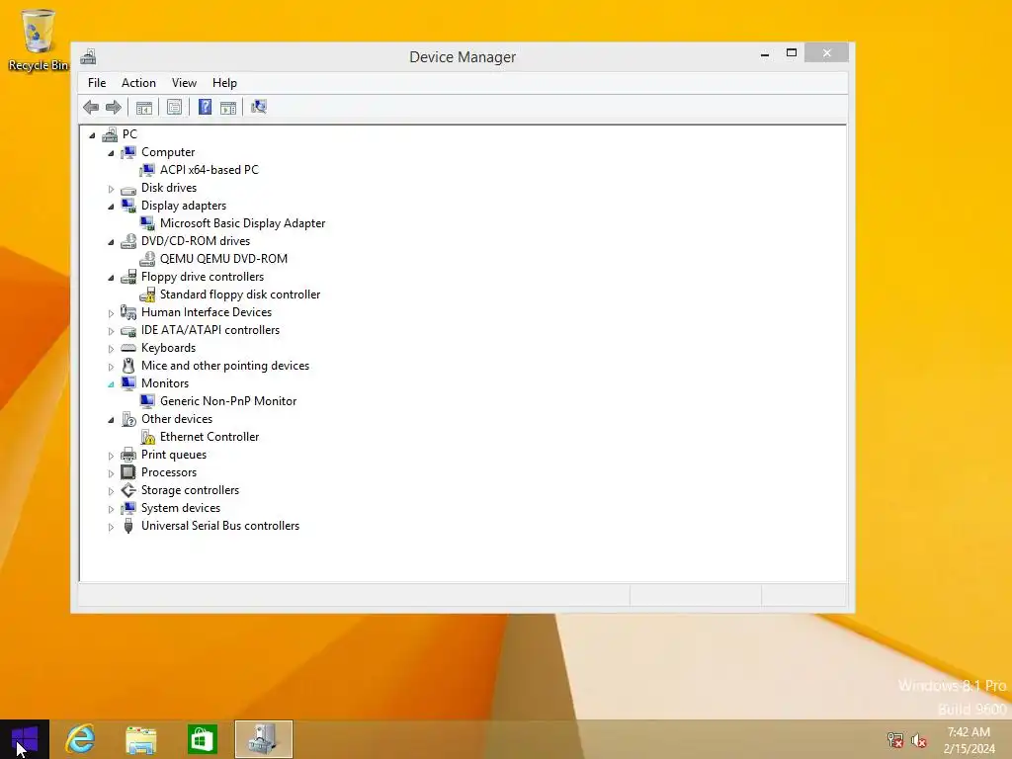Open the Action menu
Screen dimensions: 1012x759
point(138,83)
